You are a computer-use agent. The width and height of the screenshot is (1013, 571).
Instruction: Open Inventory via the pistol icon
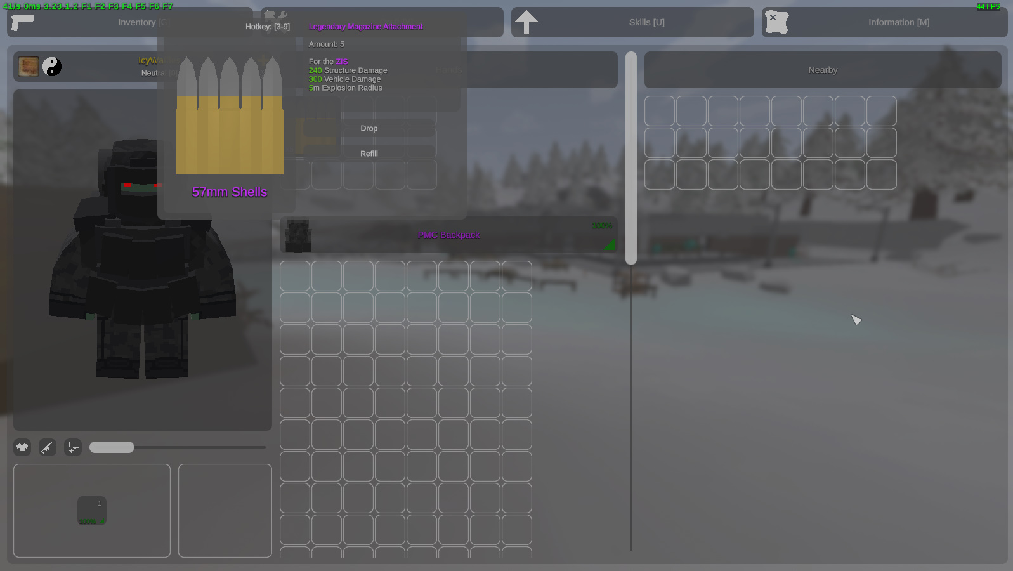tap(22, 22)
